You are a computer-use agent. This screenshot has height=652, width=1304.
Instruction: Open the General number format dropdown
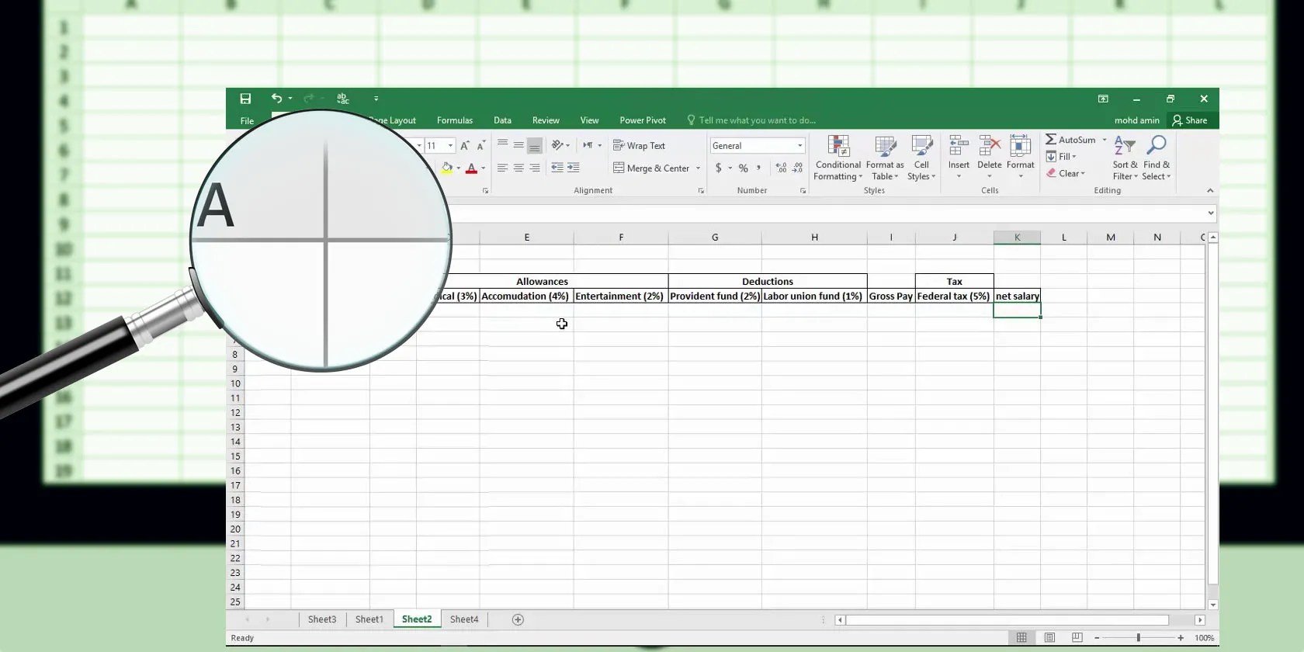799,145
